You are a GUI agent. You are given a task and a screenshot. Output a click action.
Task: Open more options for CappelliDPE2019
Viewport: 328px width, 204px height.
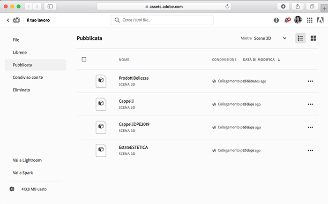(x=310, y=128)
